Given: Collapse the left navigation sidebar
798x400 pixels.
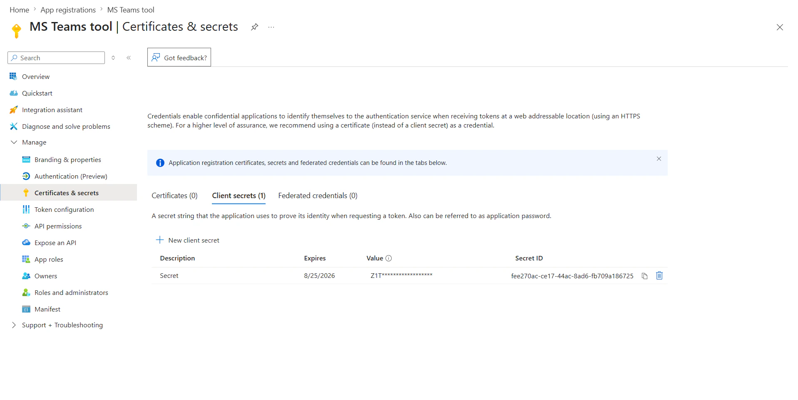Looking at the screenshot, I should [x=129, y=58].
